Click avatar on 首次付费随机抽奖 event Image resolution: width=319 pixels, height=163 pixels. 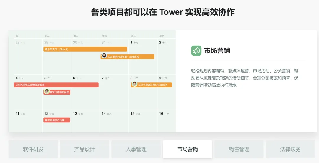tap(47, 91)
